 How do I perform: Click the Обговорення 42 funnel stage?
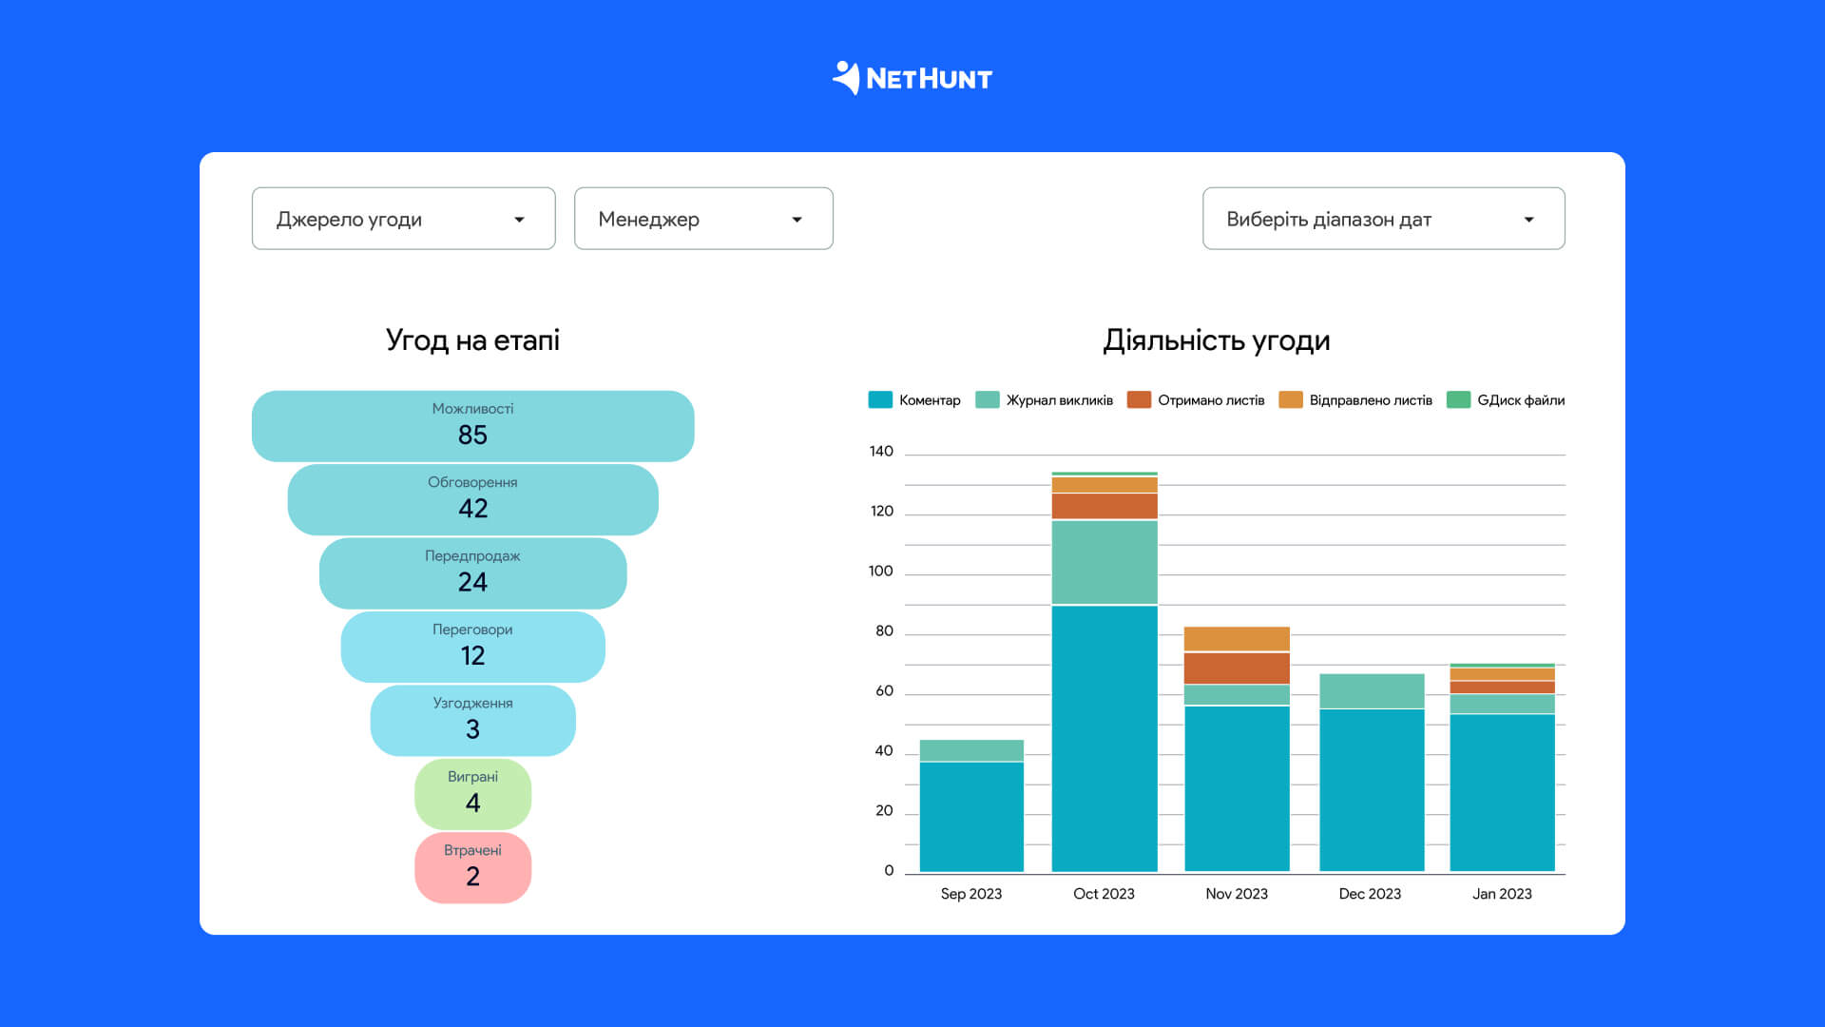(x=472, y=499)
